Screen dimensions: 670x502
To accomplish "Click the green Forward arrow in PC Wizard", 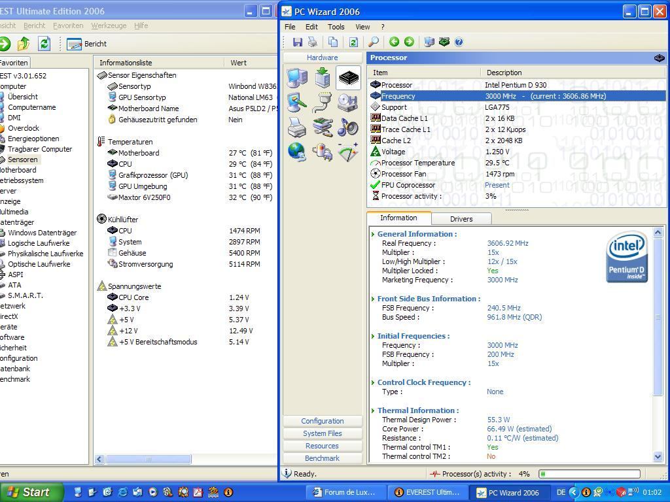I will 409,42.
